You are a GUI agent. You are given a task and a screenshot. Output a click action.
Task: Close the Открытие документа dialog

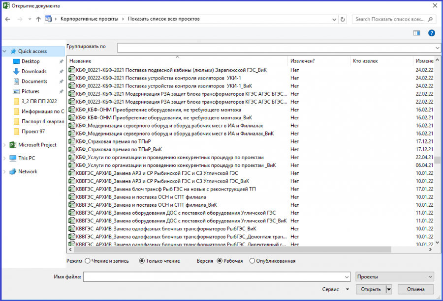(435, 5)
